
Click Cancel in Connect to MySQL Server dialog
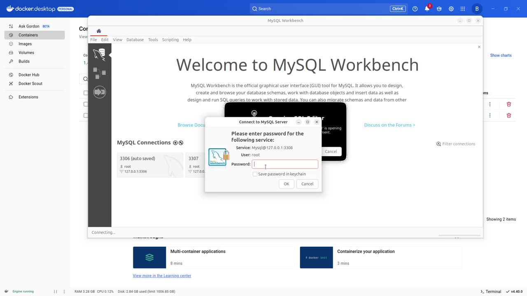click(307, 184)
